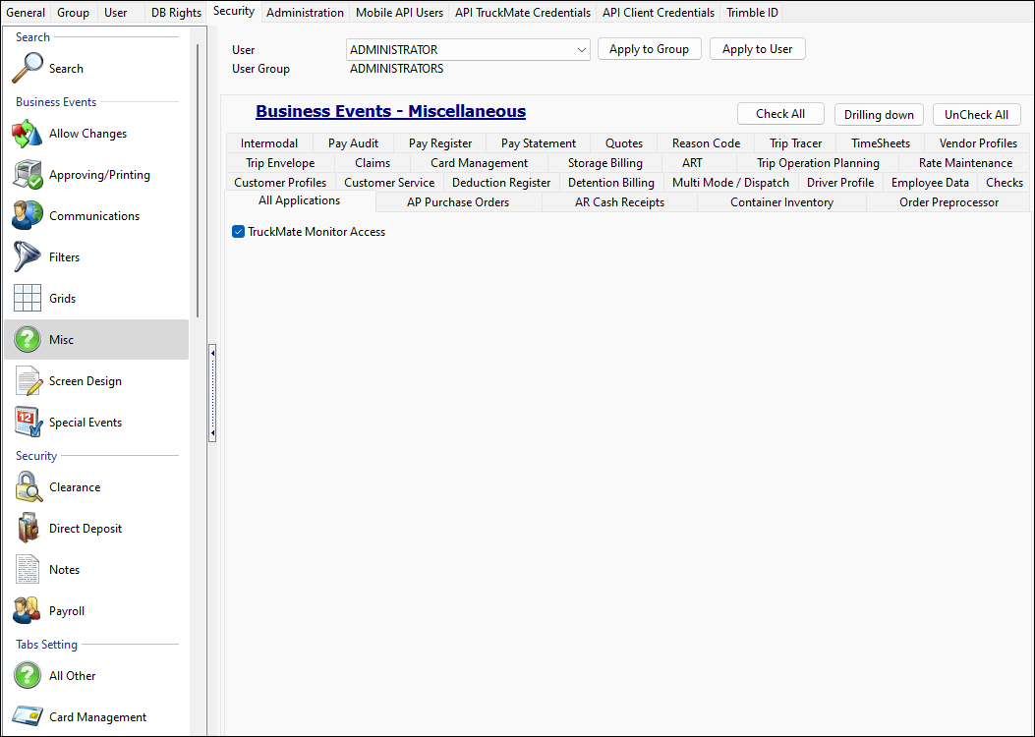This screenshot has width=1035, height=737.
Task: Click the Apply to Group button
Action: pyautogui.click(x=649, y=48)
